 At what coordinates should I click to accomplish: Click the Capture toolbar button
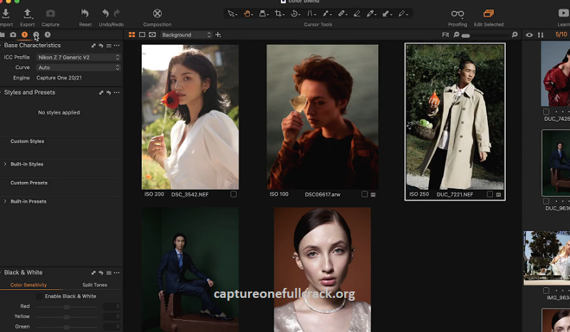click(50, 17)
